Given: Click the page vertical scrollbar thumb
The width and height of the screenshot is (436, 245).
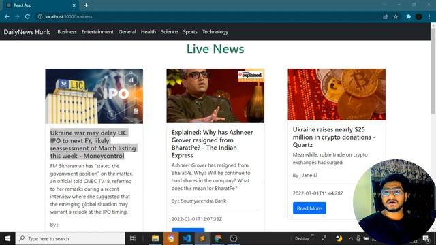Looking at the screenshot, I should point(433,70).
